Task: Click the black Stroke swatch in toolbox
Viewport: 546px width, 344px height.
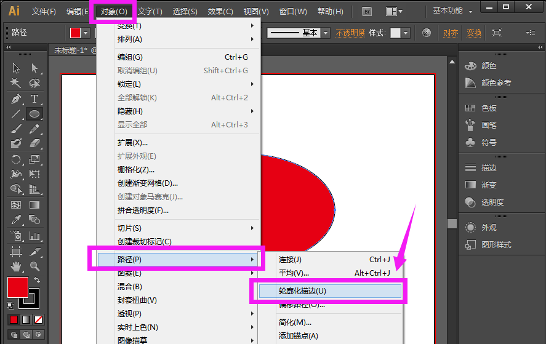Action: click(x=34, y=302)
